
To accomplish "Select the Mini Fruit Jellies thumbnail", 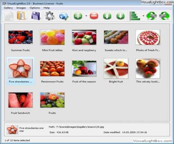I will click(52, 37).
